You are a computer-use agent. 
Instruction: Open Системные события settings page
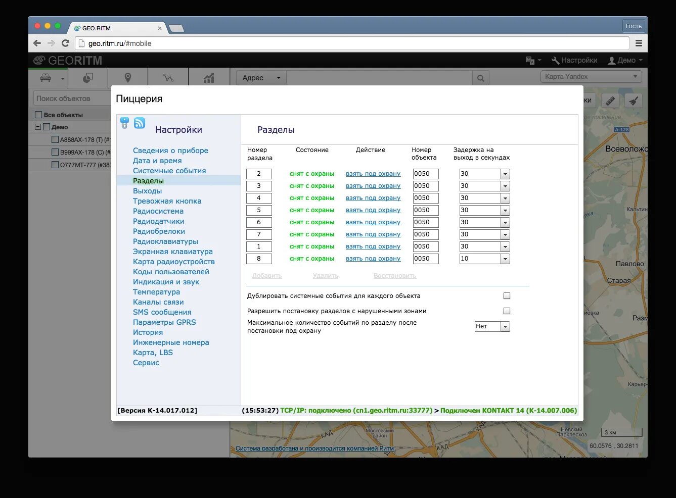coord(169,171)
